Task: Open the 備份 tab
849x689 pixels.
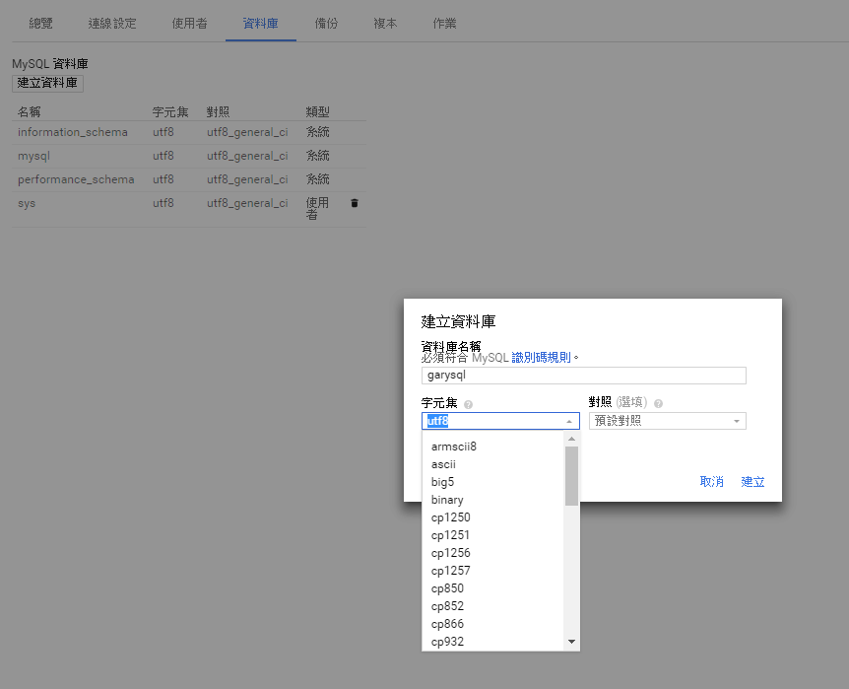Action: [x=326, y=24]
